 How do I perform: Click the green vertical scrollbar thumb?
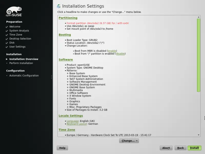(x=198, y=55)
